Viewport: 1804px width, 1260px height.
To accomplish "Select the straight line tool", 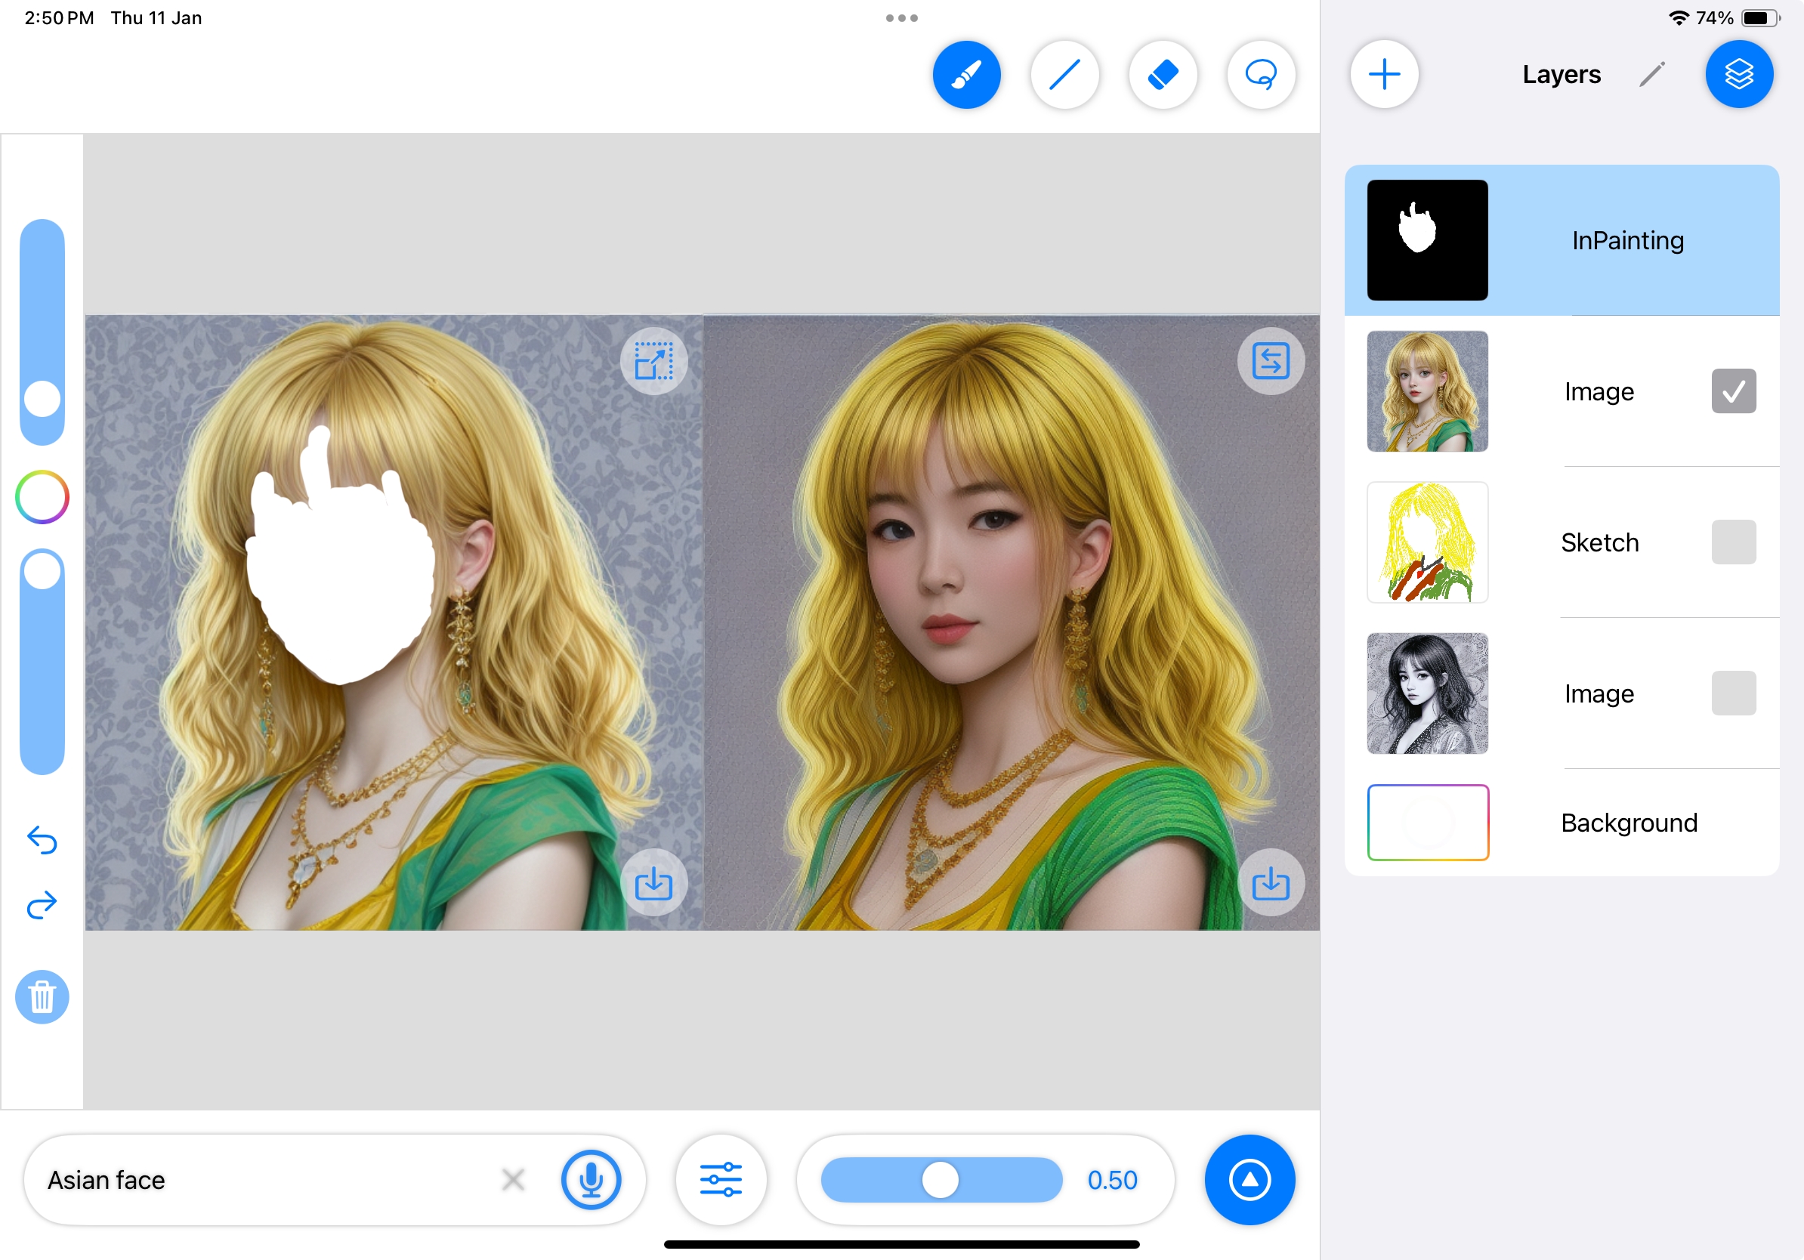I will pos(1064,75).
